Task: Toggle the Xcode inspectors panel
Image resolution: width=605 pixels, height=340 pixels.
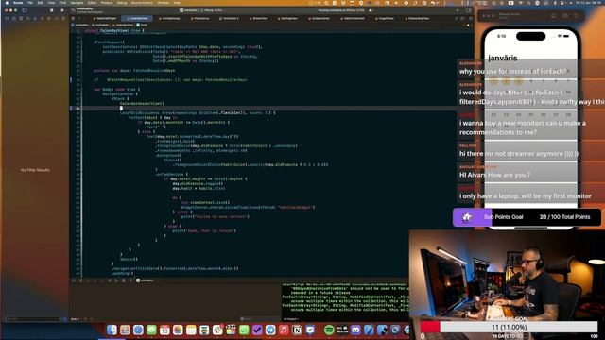Action: pos(469,10)
